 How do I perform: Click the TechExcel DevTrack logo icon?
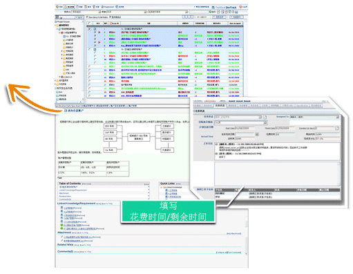pos(213,8)
